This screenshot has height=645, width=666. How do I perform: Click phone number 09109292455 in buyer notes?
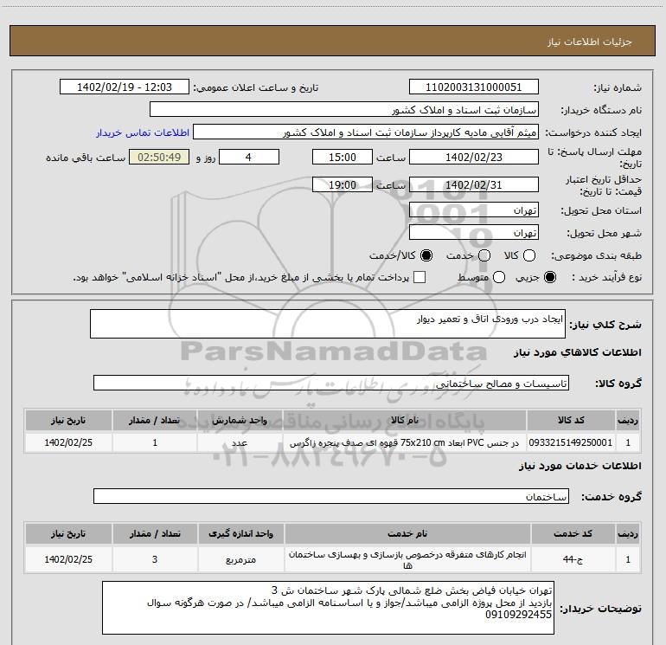(x=519, y=615)
